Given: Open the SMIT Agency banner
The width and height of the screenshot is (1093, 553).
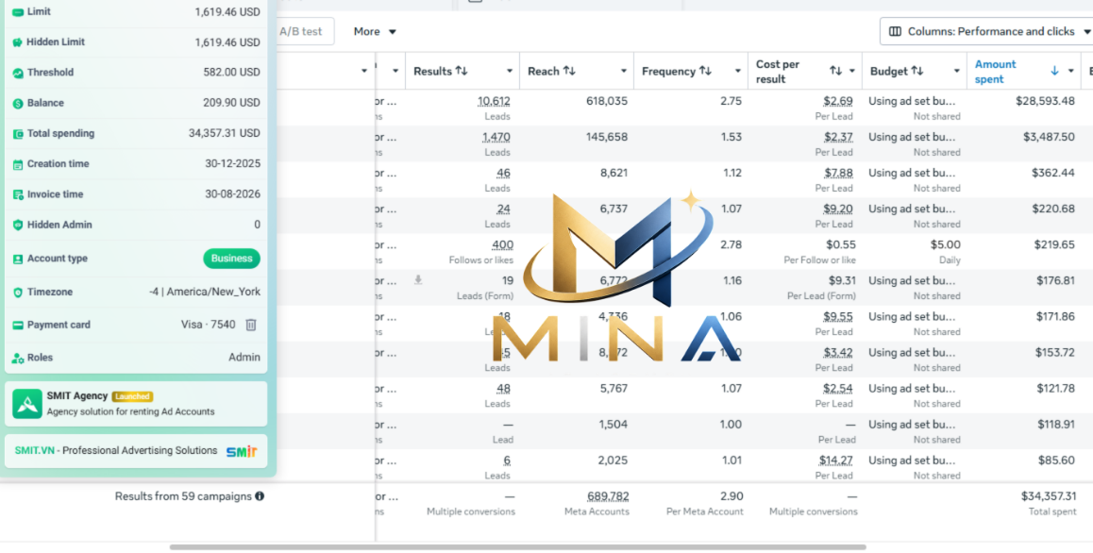Looking at the screenshot, I should [x=136, y=404].
